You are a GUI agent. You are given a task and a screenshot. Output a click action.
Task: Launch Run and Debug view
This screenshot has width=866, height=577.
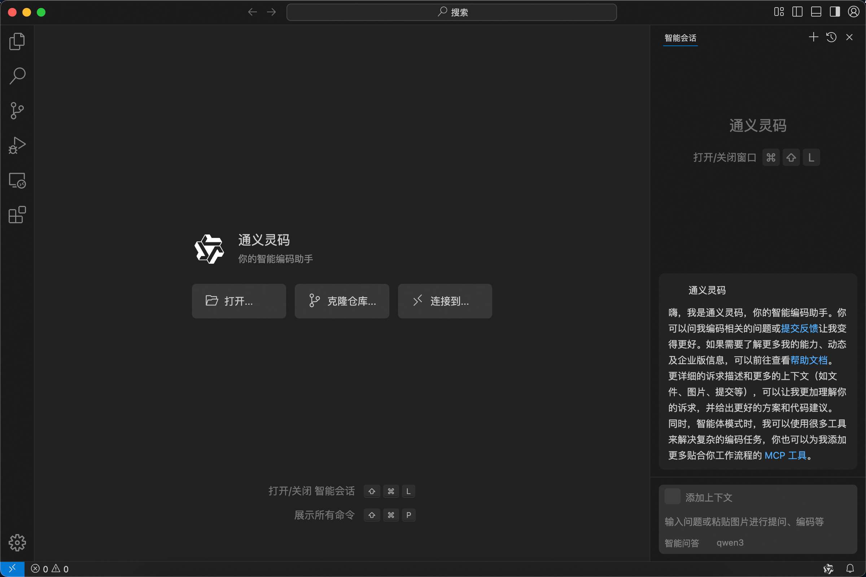[x=17, y=145]
